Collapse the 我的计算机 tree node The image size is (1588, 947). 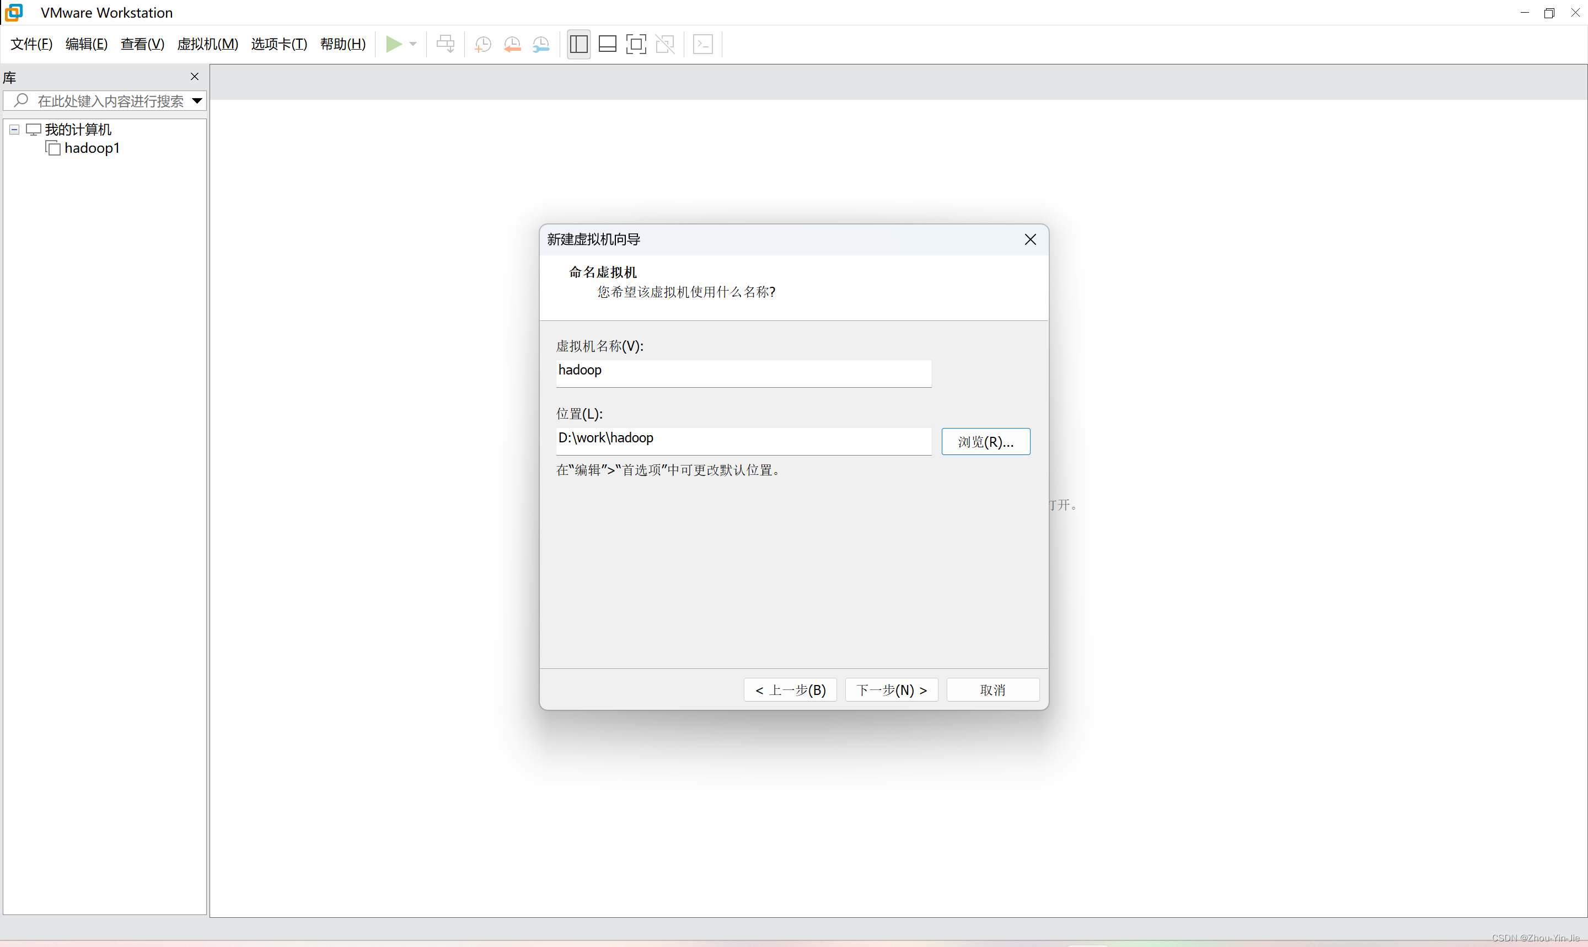point(14,130)
